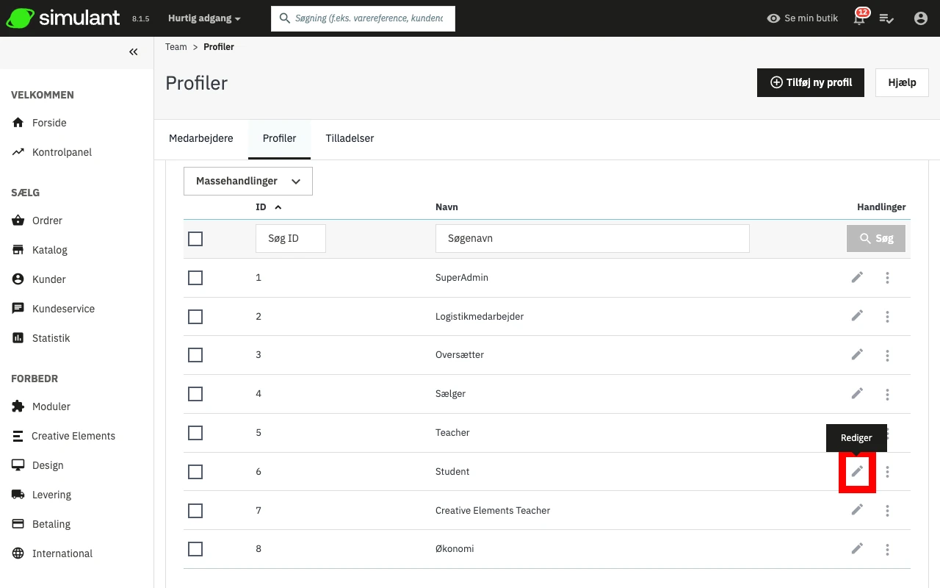The image size is (940, 588).
Task: Open the Massehandlinger dropdown
Action: tap(248, 181)
